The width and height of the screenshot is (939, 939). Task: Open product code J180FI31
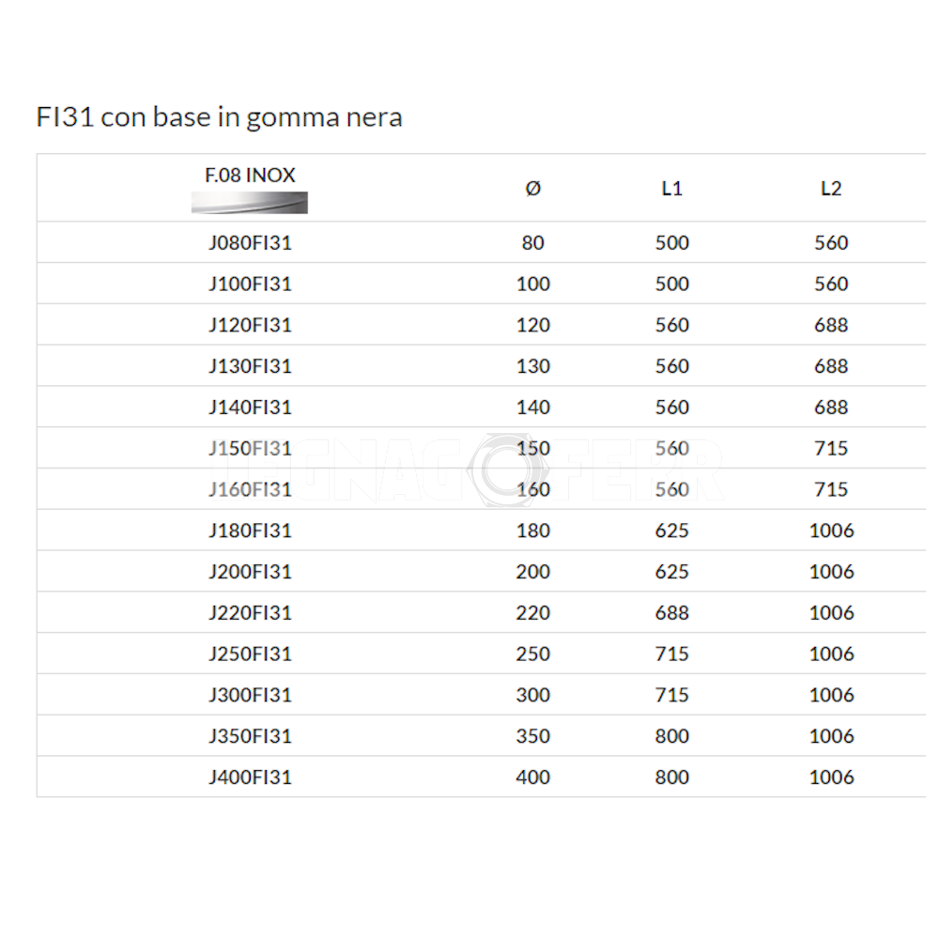pyautogui.click(x=250, y=531)
